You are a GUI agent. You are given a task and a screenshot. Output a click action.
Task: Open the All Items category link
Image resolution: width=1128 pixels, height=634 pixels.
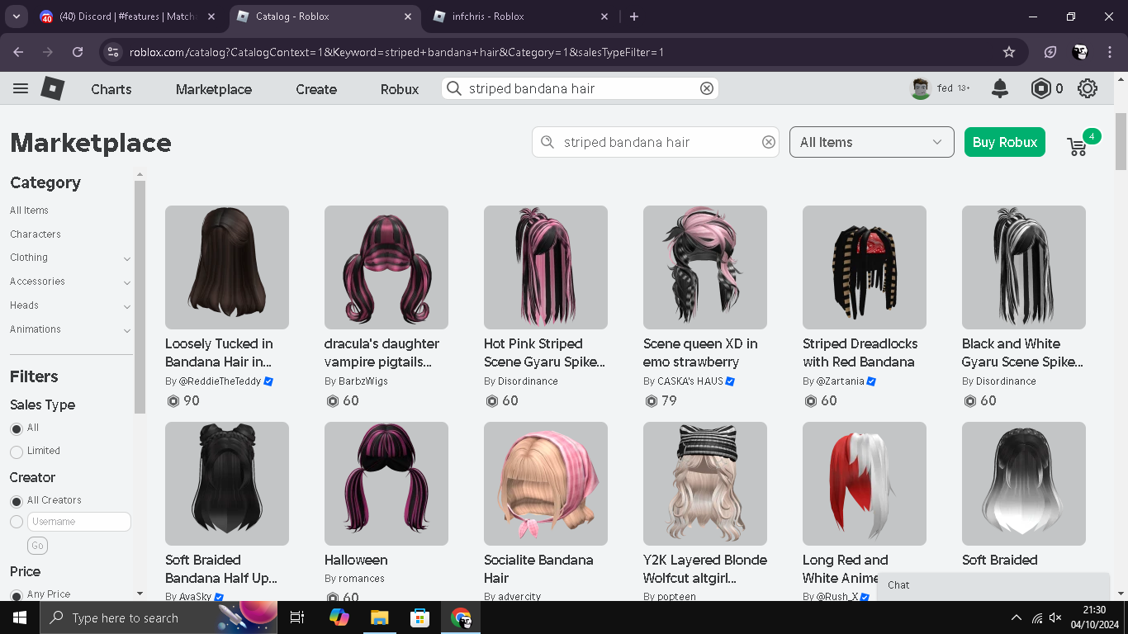tap(29, 211)
